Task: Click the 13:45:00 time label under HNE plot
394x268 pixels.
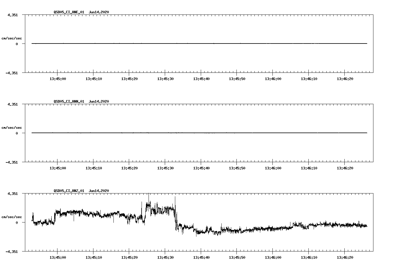Action: tap(58, 79)
